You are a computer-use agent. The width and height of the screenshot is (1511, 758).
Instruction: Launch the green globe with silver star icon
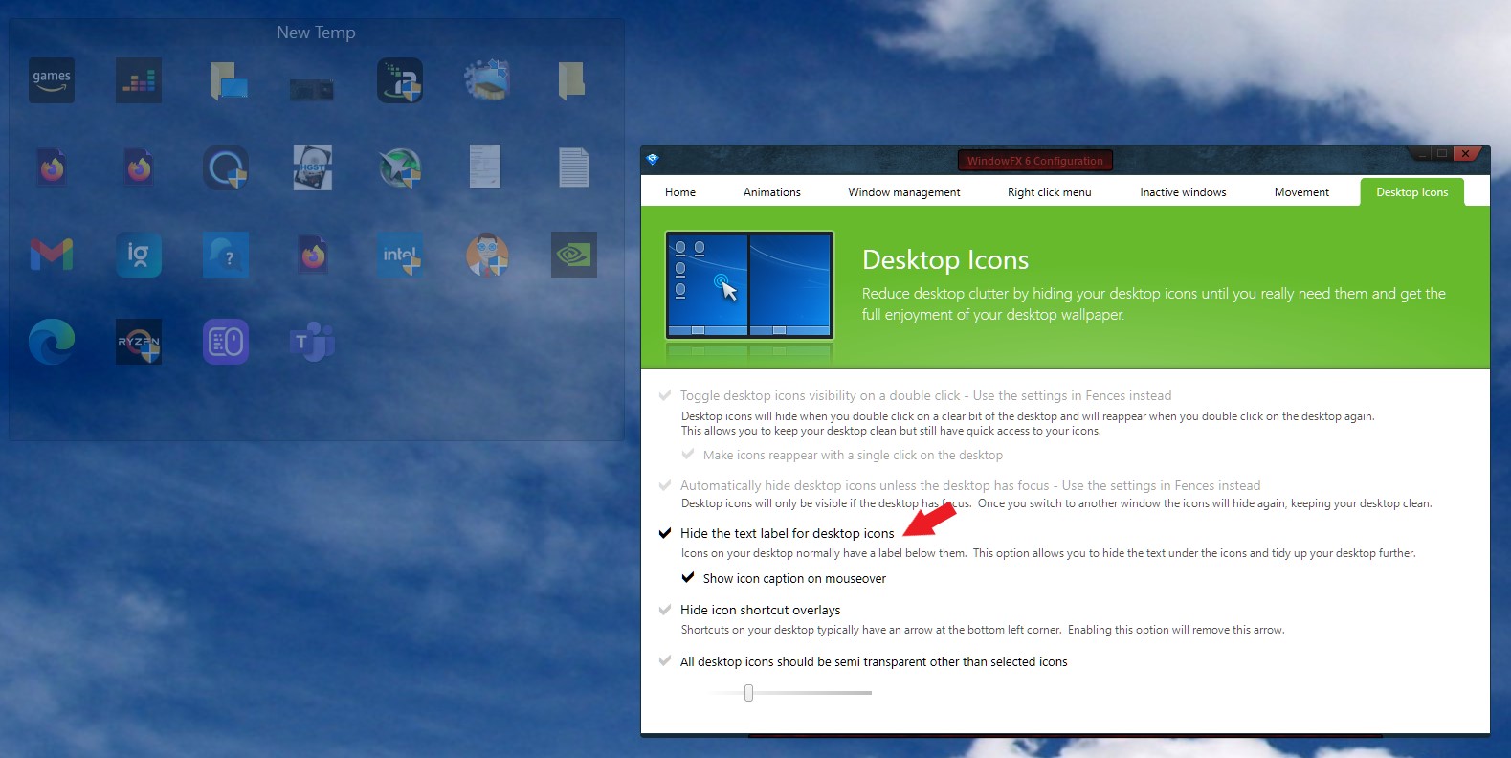click(x=400, y=167)
